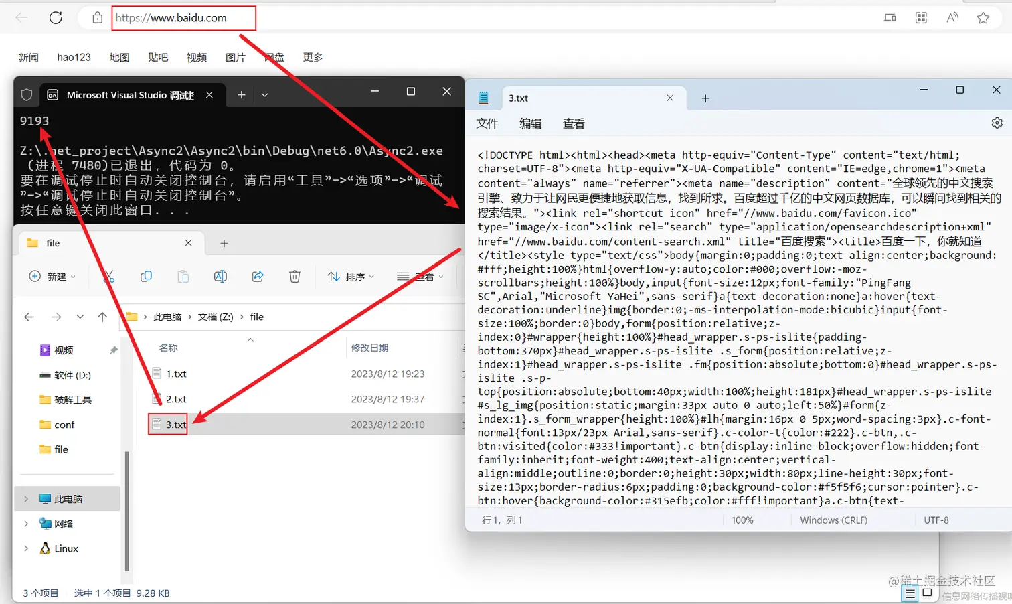Open the hao123 link
The height and width of the screenshot is (604, 1012).
click(74, 58)
